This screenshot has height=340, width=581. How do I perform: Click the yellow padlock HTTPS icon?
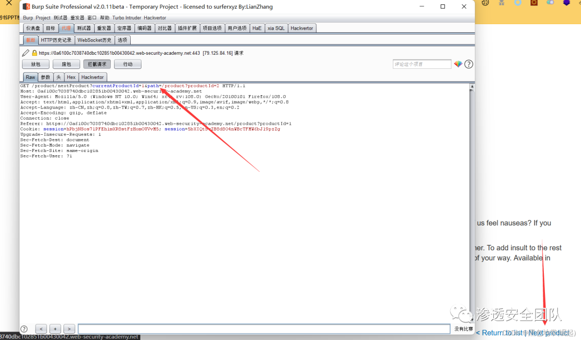[34, 53]
